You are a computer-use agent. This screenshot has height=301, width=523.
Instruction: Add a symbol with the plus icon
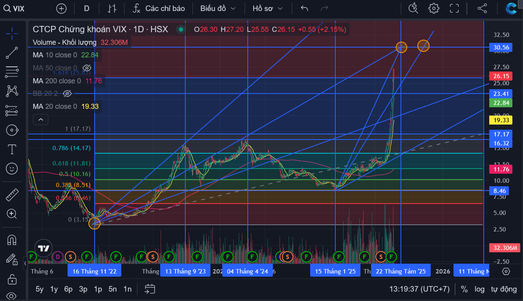click(61, 8)
